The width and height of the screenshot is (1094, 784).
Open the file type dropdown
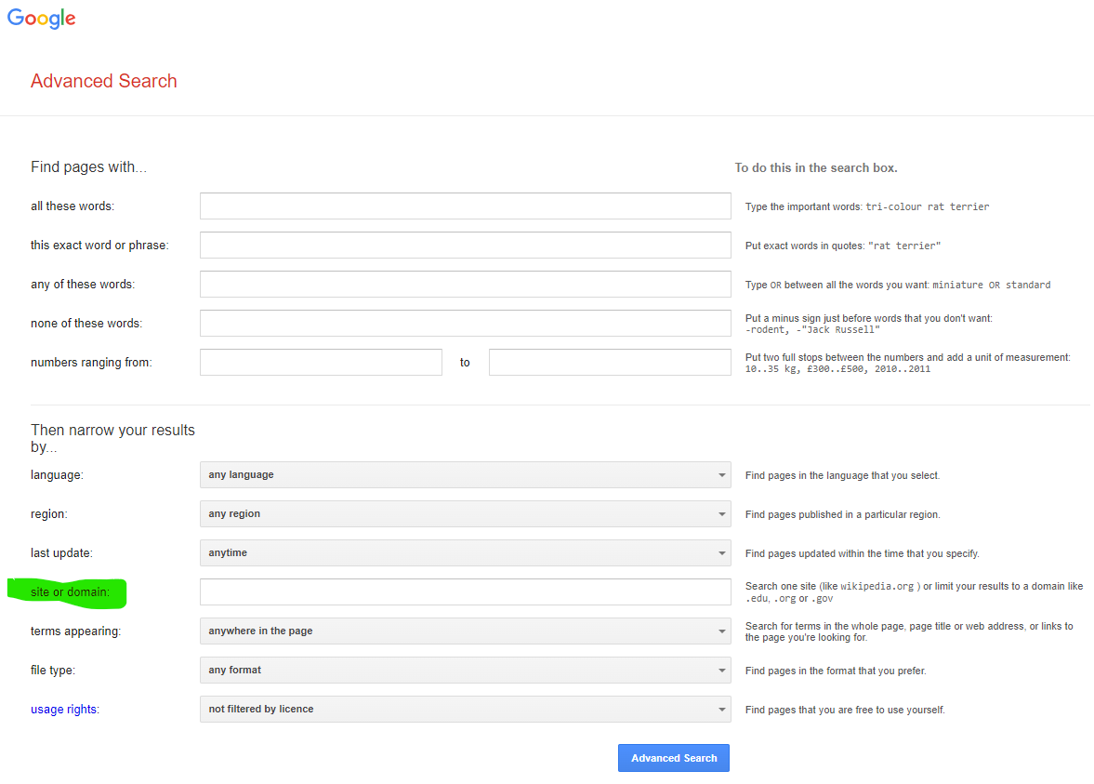tap(465, 670)
